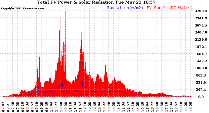The width and height of the screenshot is (209, 113).
Task: Click the 11:52 time label
Action: tap(80, 107)
